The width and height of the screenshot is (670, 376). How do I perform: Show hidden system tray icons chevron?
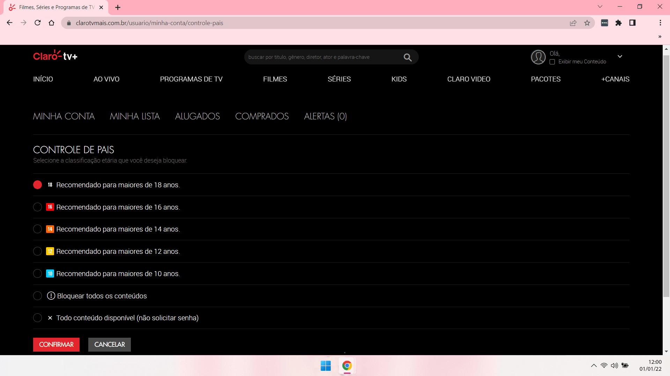[594, 366]
